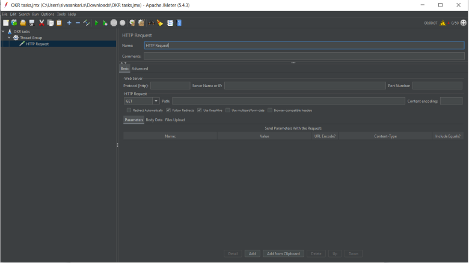Click the Comments input field

coord(304,56)
